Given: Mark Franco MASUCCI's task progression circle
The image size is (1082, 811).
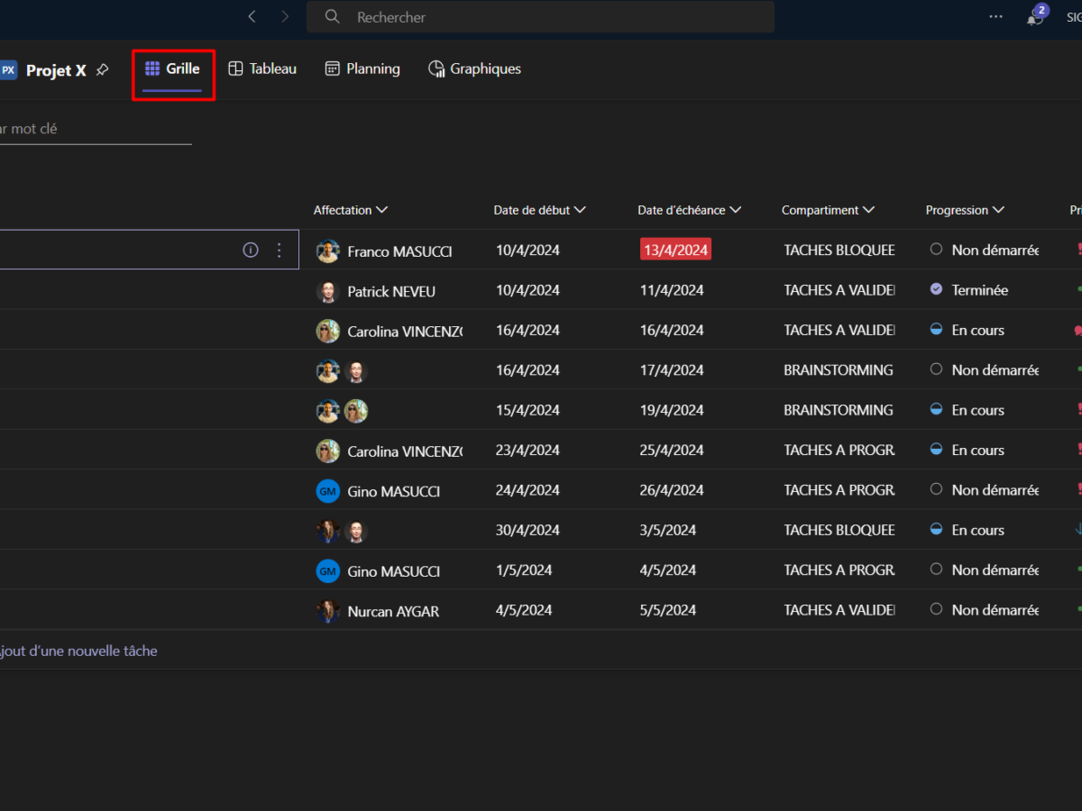Looking at the screenshot, I should tap(936, 250).
